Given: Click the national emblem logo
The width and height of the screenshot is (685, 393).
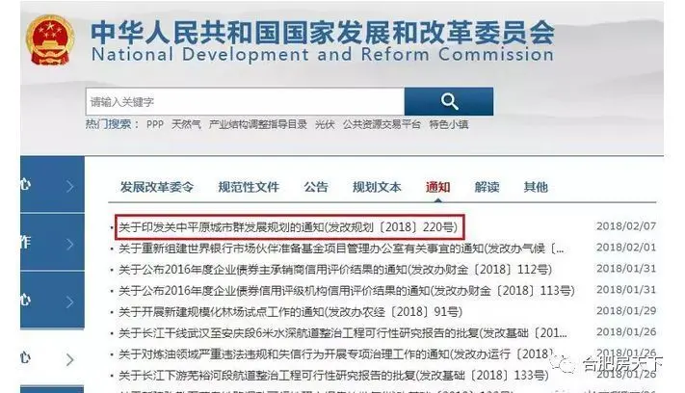Looking at the screenshot, I should [49, 40].
